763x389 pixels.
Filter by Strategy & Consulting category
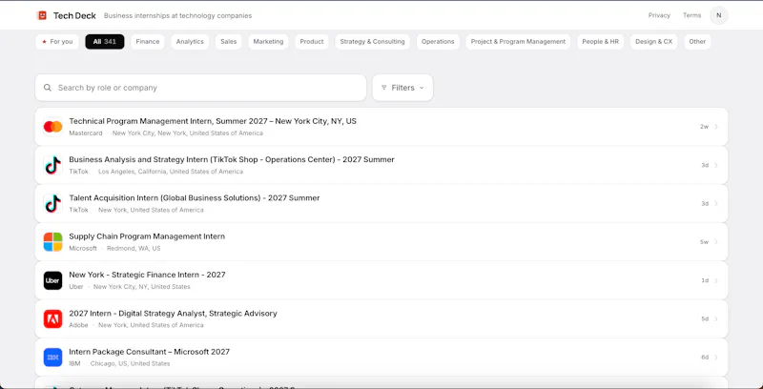point(372,42)
